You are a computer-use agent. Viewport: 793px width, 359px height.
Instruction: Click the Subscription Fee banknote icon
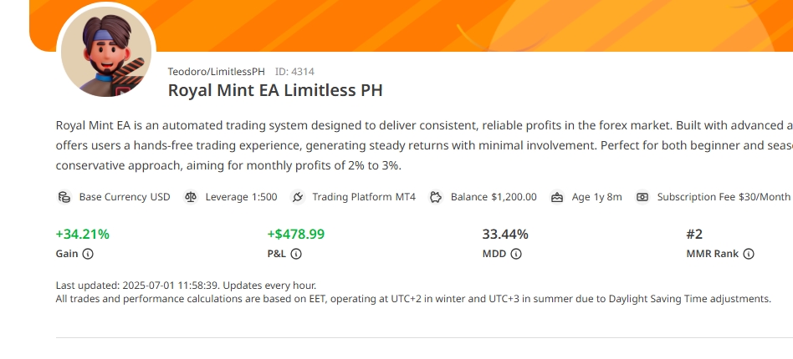pyautogui.click(x=642, y=198)
